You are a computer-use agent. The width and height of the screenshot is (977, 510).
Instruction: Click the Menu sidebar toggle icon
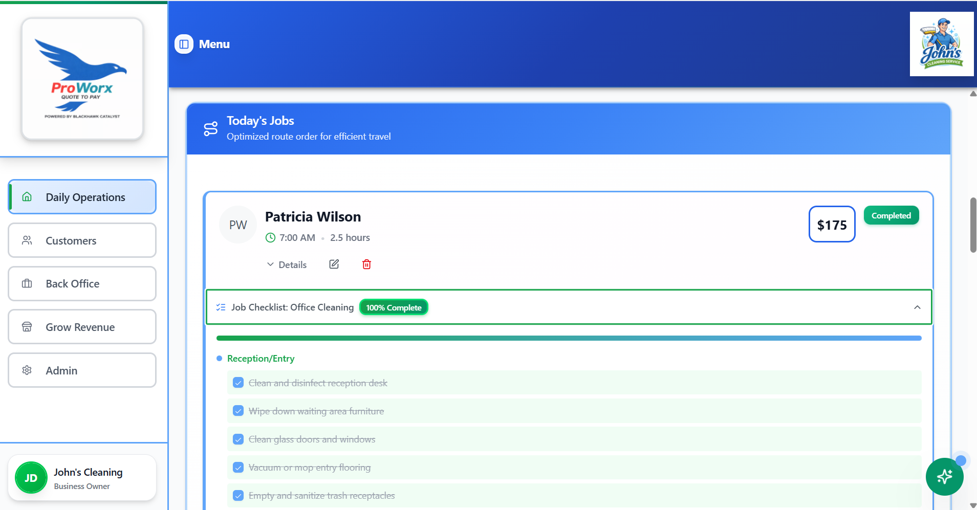[x=183, y=44]
